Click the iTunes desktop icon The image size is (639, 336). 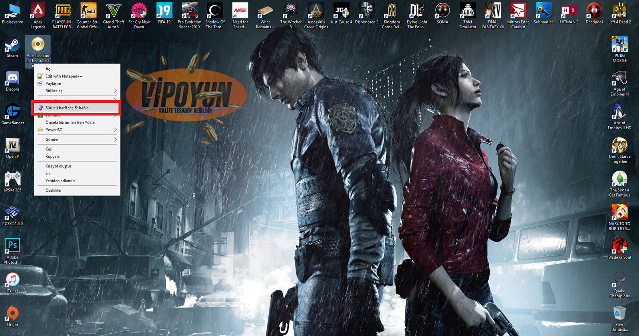[12, 283]
